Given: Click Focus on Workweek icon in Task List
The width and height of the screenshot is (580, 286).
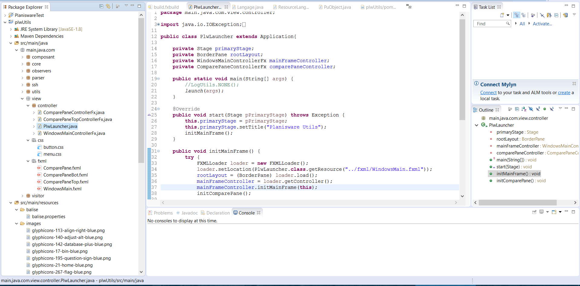Looking at the screenshot, I should 533,15.
